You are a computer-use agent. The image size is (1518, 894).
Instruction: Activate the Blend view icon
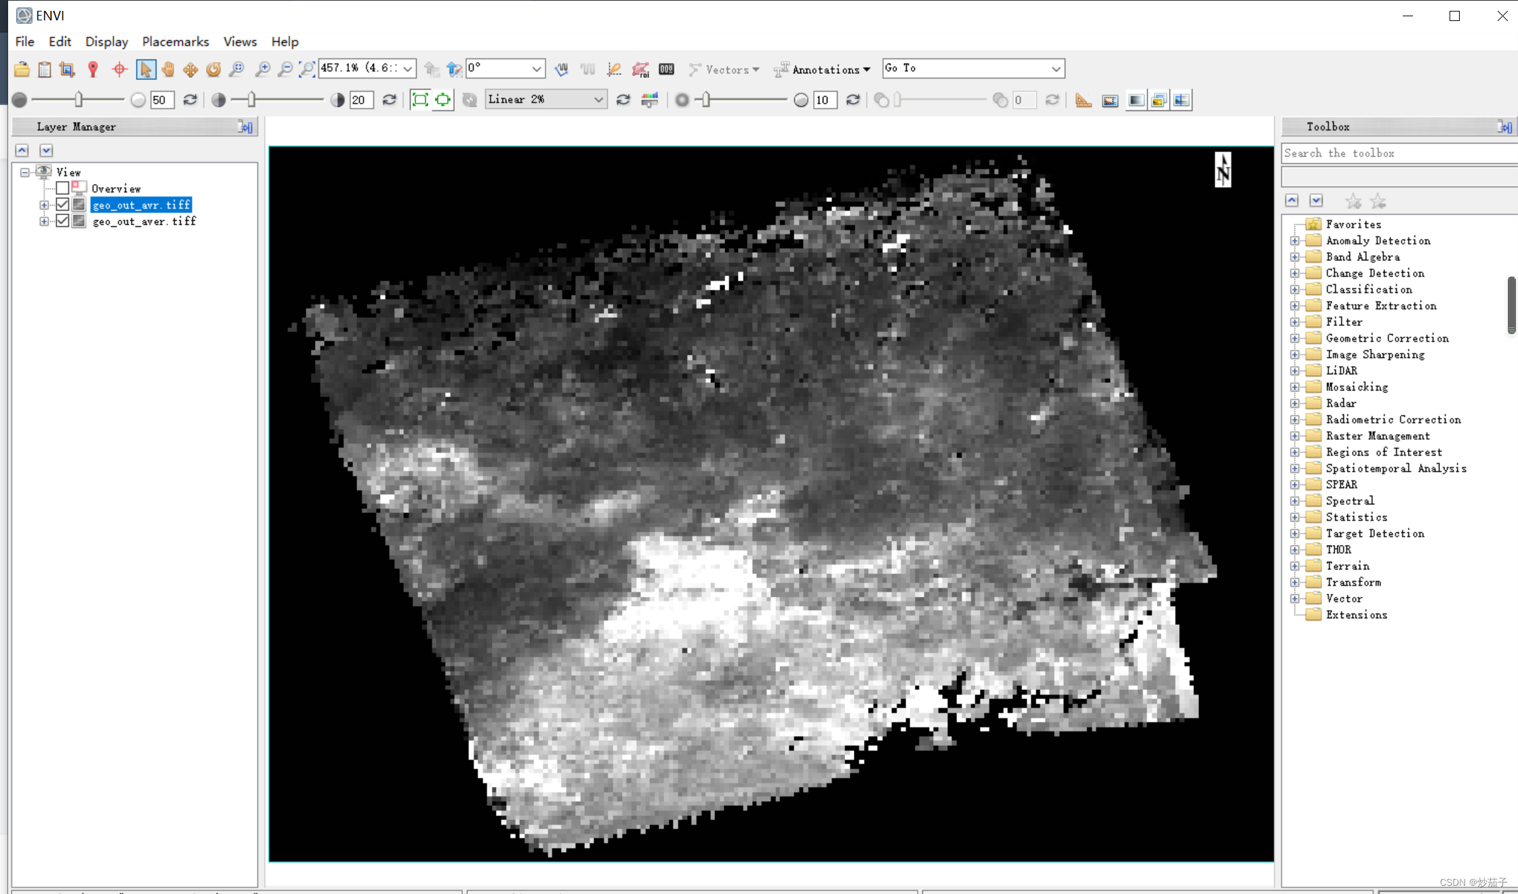(x=1136, y=100)
